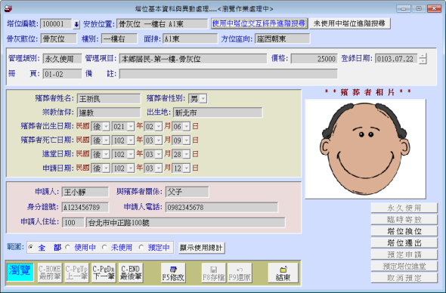Open death date year dropdown 102

(131, 140)
